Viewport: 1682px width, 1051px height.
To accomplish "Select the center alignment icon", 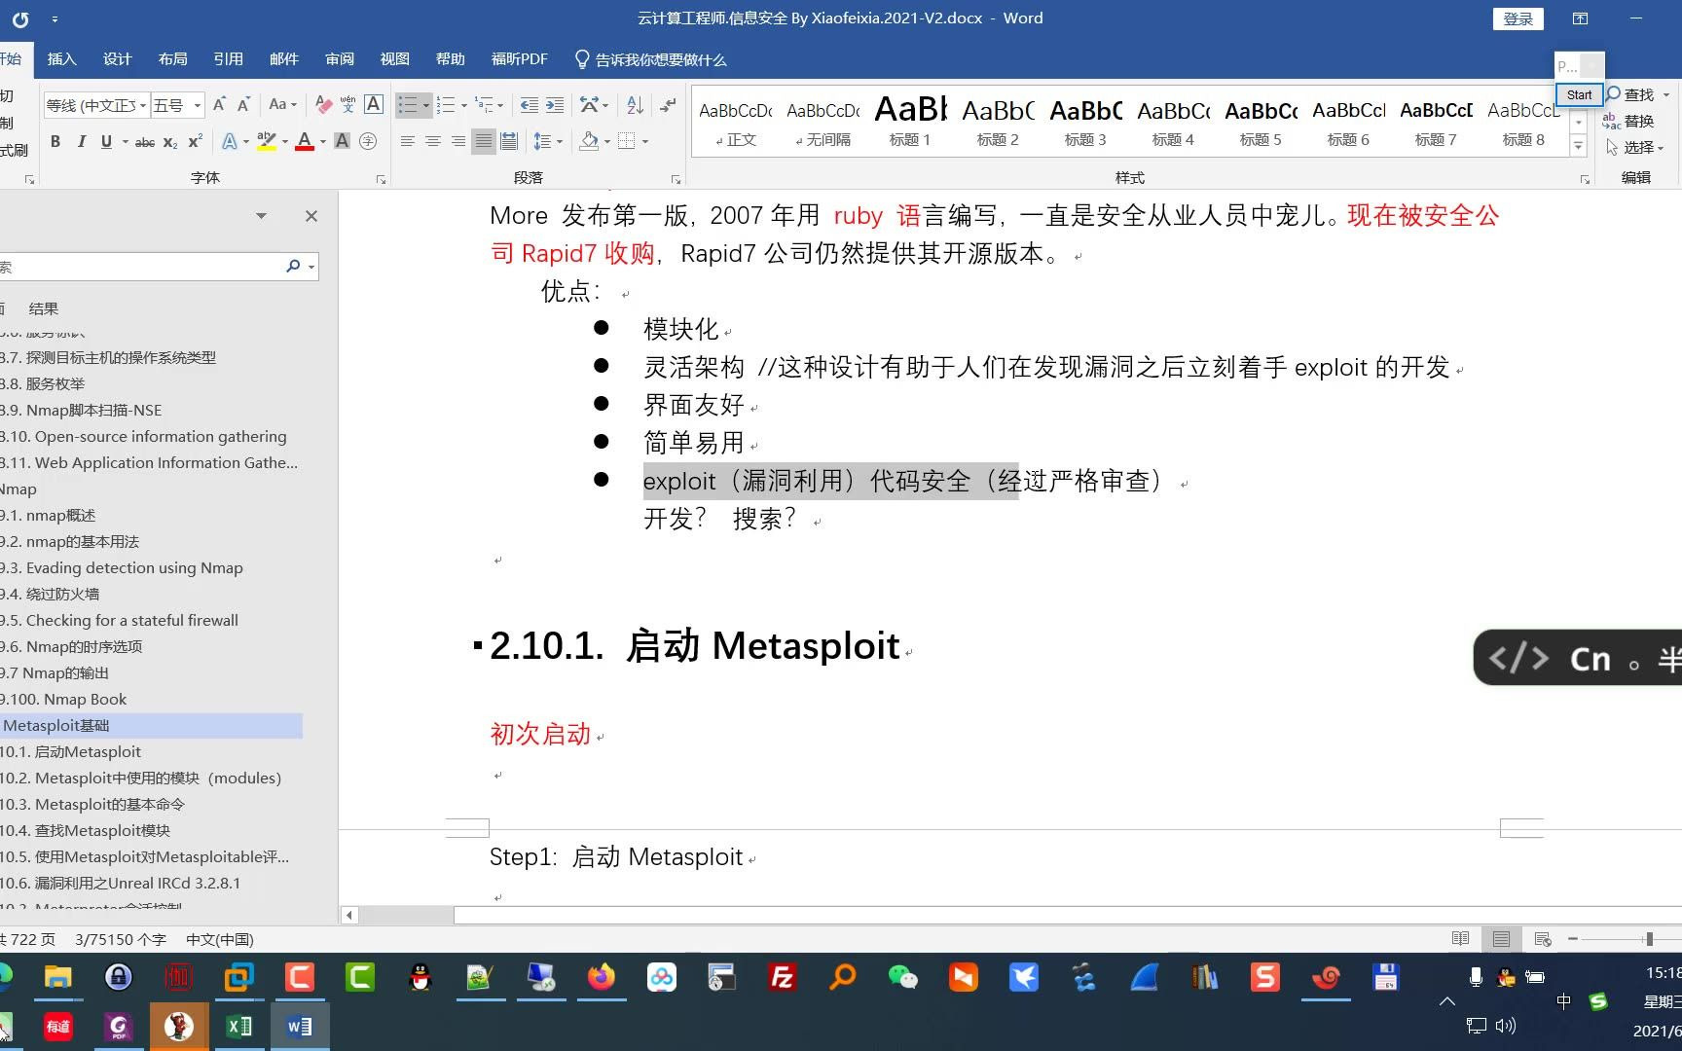I will click(433, 141).
